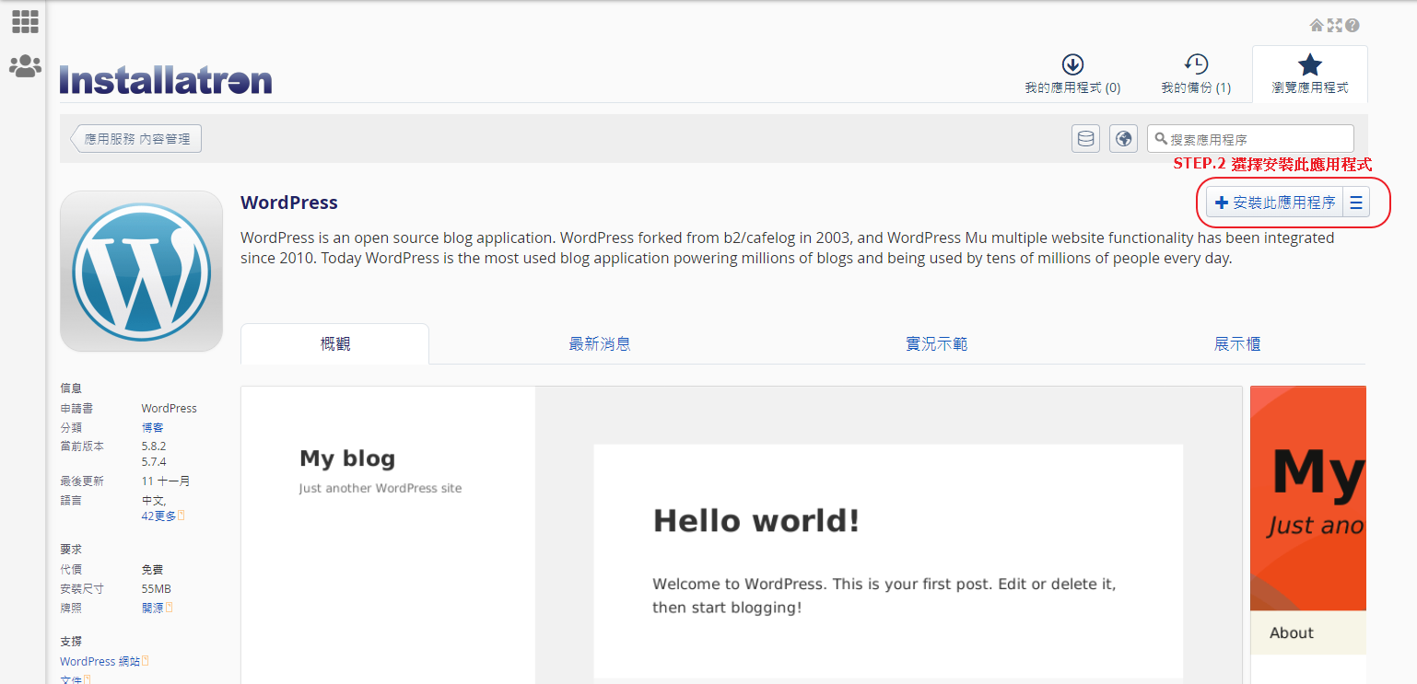Open install options menu (three-line button)
Screen dimensions: 1417x684
click(1356, 203)
